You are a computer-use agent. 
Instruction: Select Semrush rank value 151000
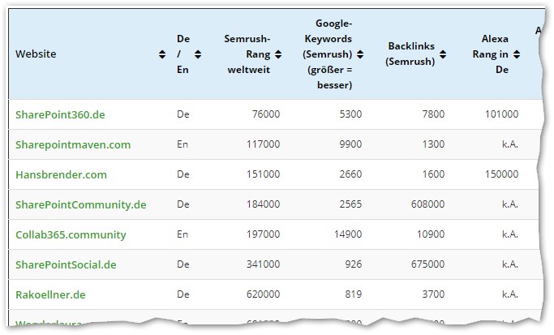(264, 174)
